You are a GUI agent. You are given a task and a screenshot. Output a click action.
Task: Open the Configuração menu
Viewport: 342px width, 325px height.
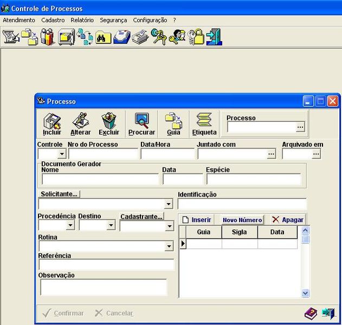pyautogui.click(x=150, y=20)
